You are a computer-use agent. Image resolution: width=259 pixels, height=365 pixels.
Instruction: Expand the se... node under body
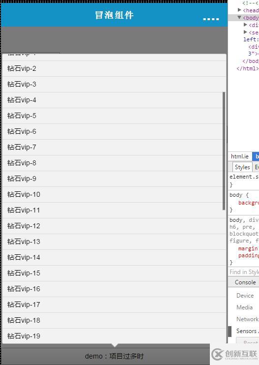click(245, 32)
